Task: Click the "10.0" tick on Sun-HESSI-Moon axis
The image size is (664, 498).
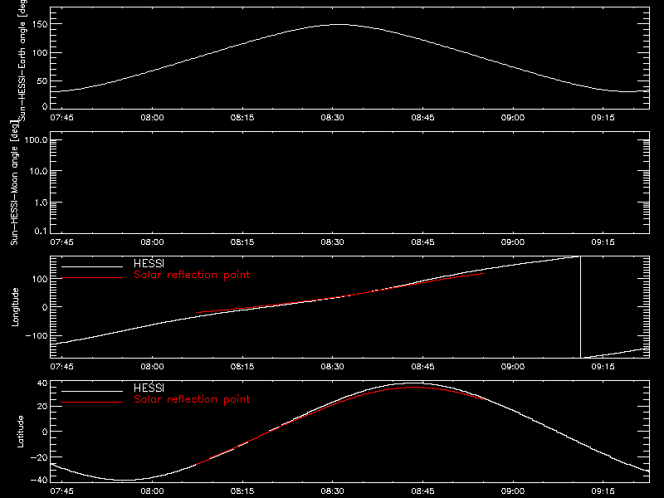Action: (38, 171)
